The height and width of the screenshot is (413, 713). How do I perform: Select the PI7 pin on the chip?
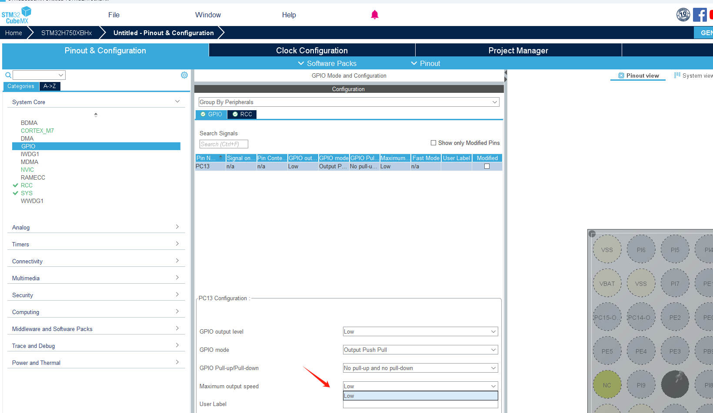coord(675,284)
